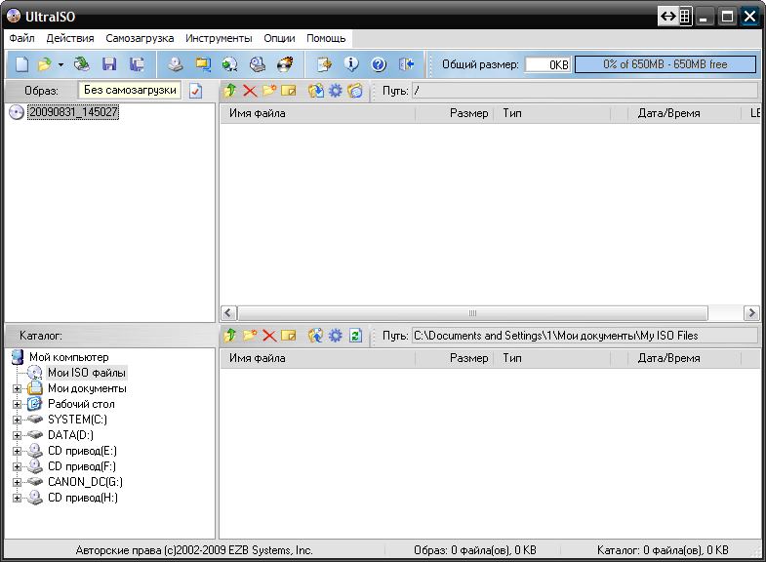Image resolution: width=766 pixels, height=562 pixels.
Task: Click the Convert image icon with monitor
Action: [x=203, y=64]
